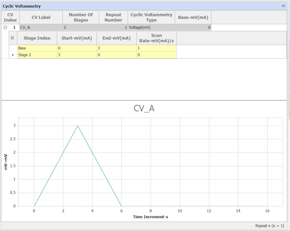The width and height of the screenshot is (290, 231).
Task: Select the Stage 2 row indicator arrow
Action: click(x=13, y=55)
